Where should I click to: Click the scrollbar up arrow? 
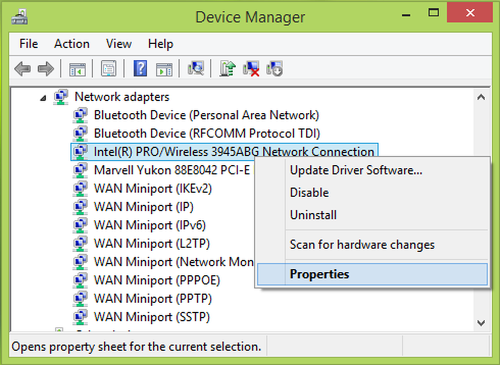click(481, 97)
